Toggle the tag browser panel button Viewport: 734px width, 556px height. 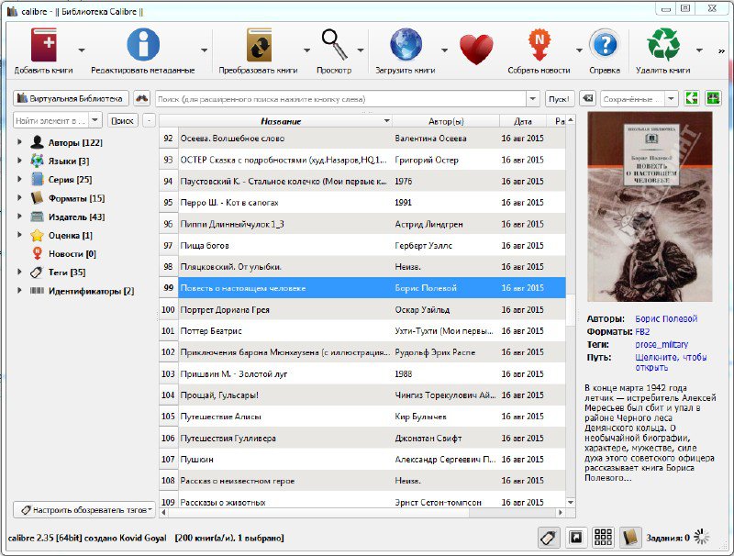point(548,538)
